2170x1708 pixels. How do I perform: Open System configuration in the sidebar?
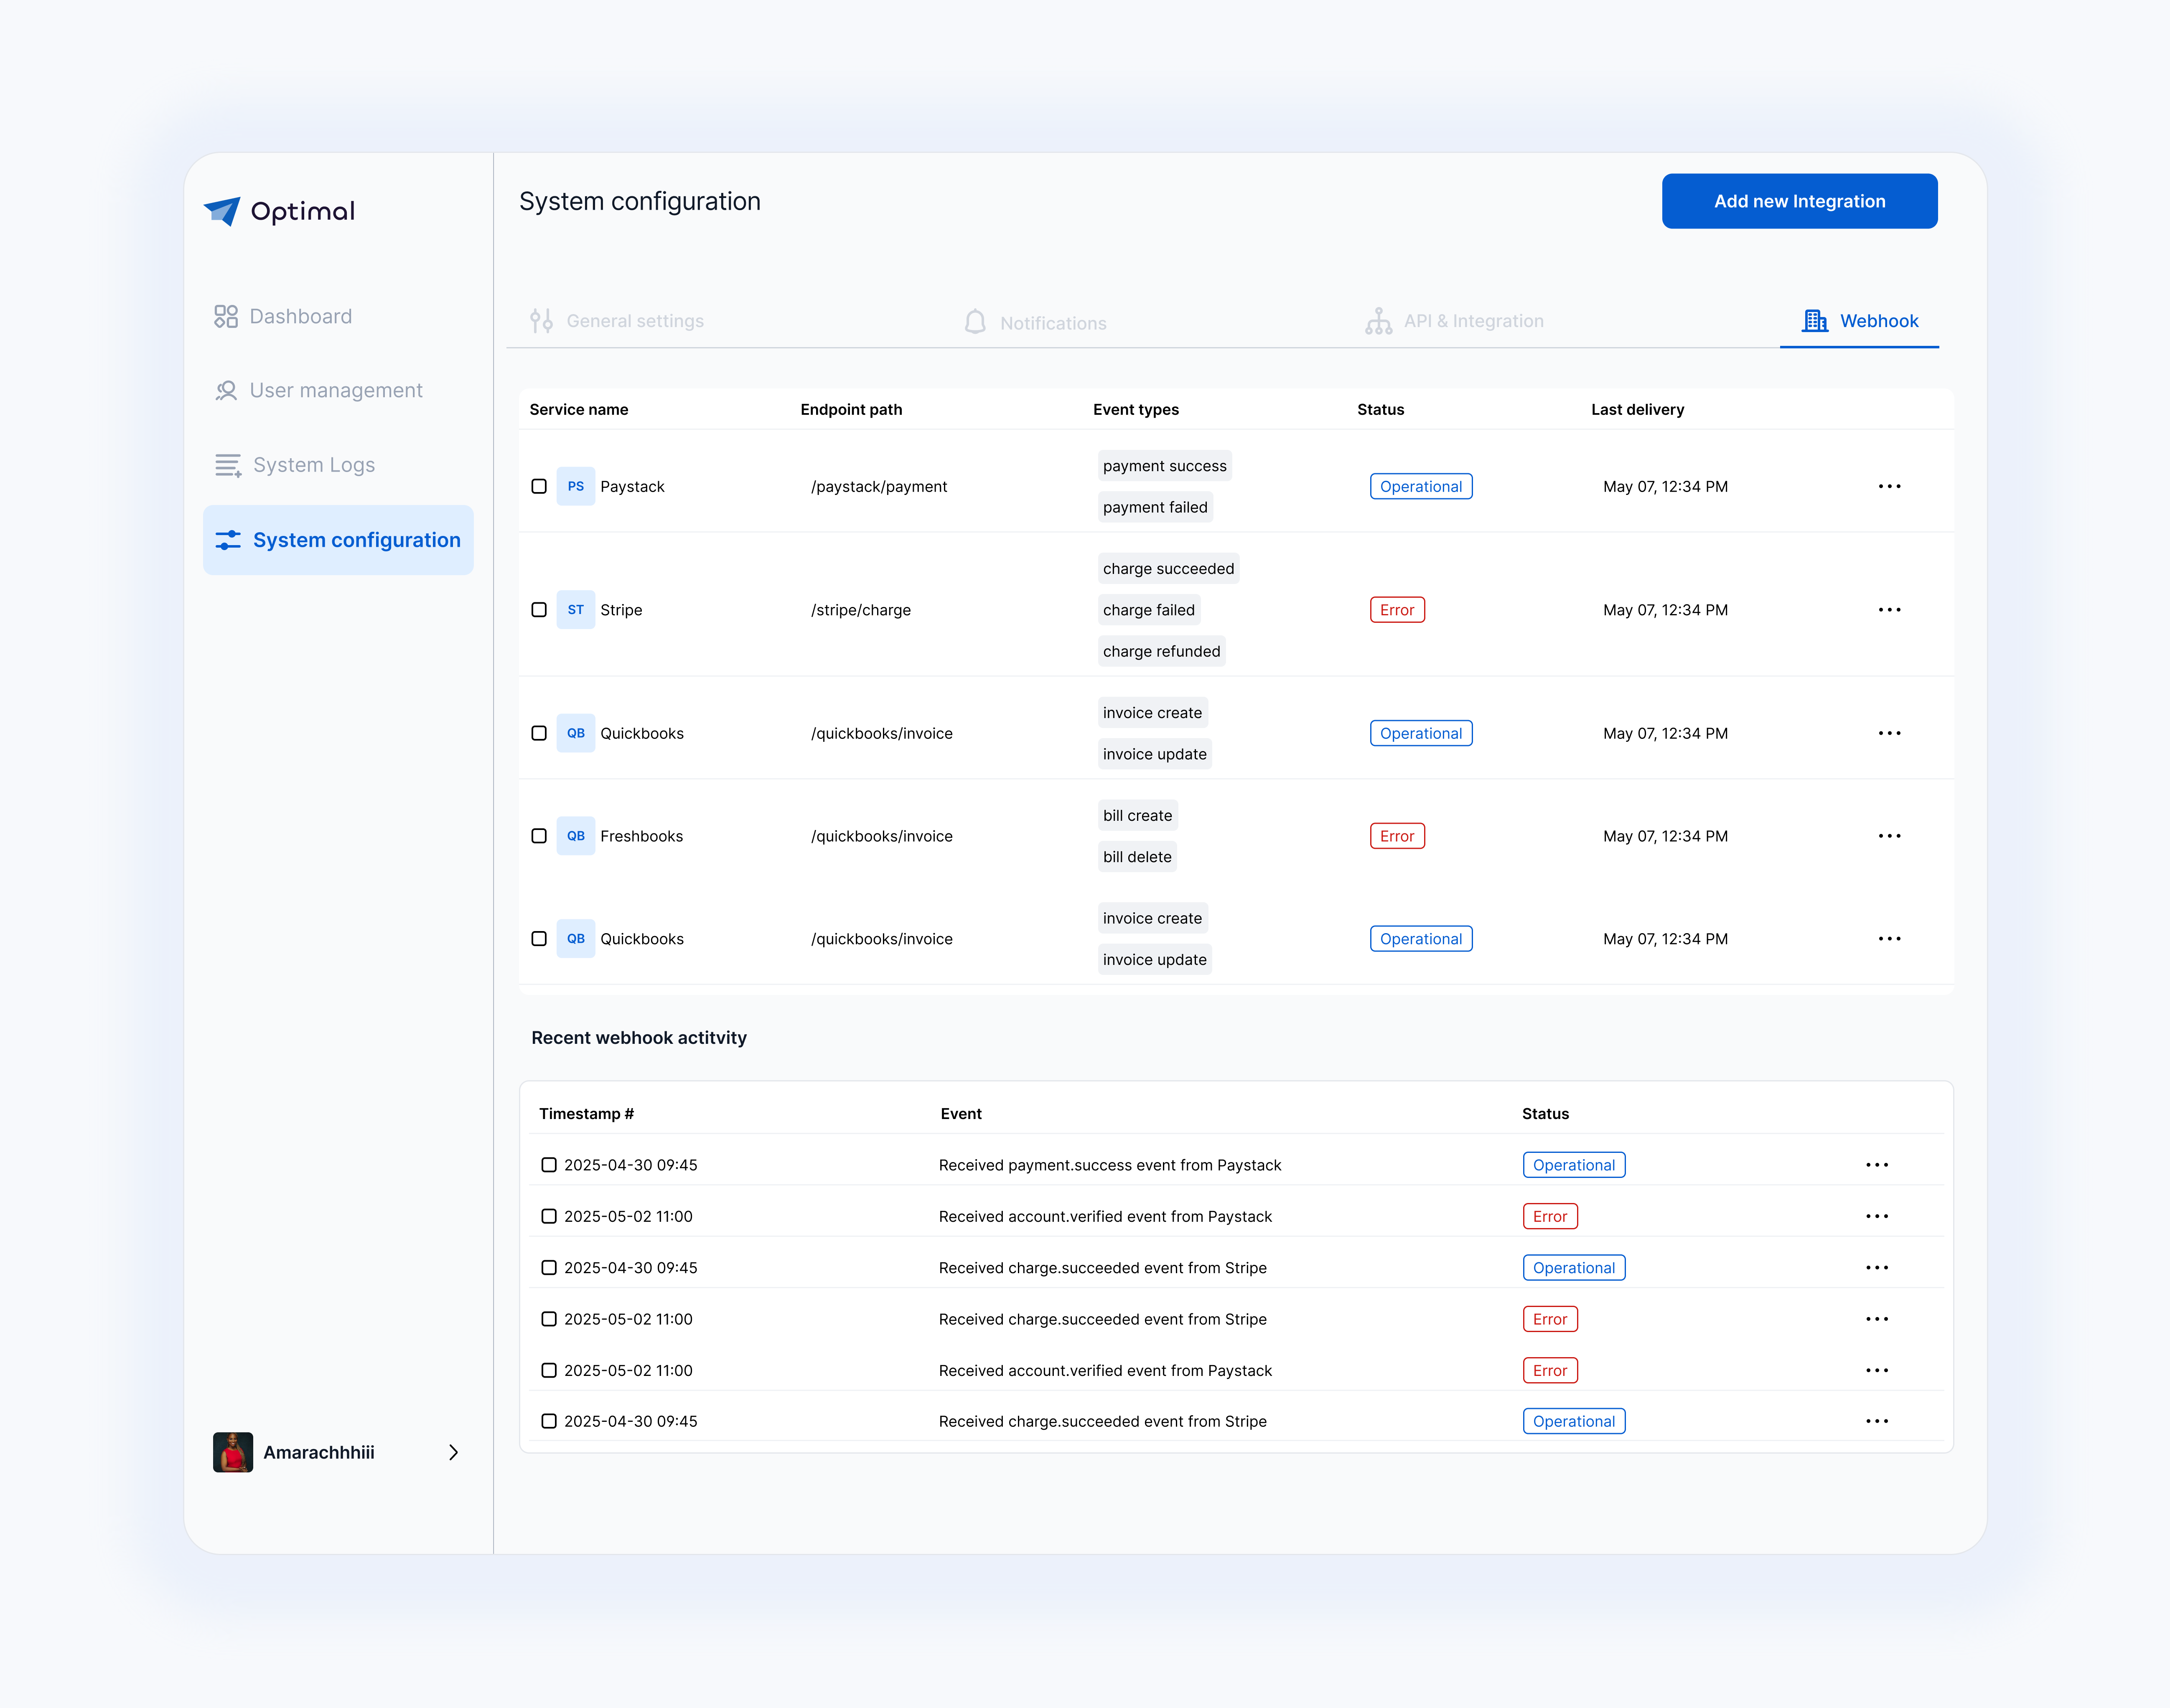click(338, 540)
